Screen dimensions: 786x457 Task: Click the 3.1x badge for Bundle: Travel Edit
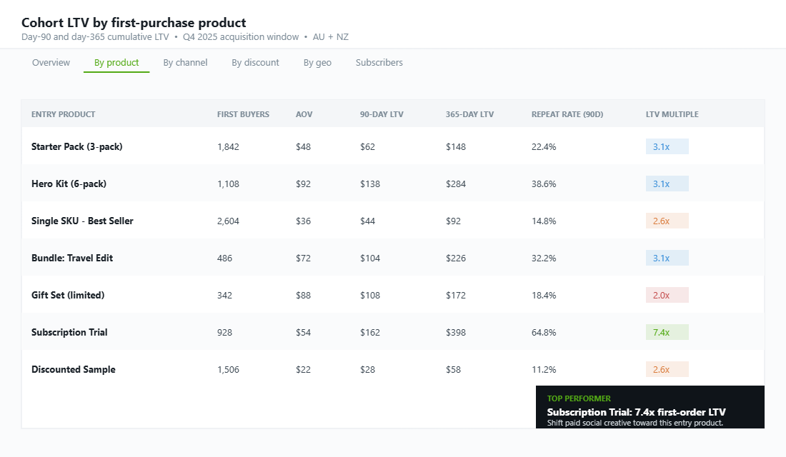[667, 258]
